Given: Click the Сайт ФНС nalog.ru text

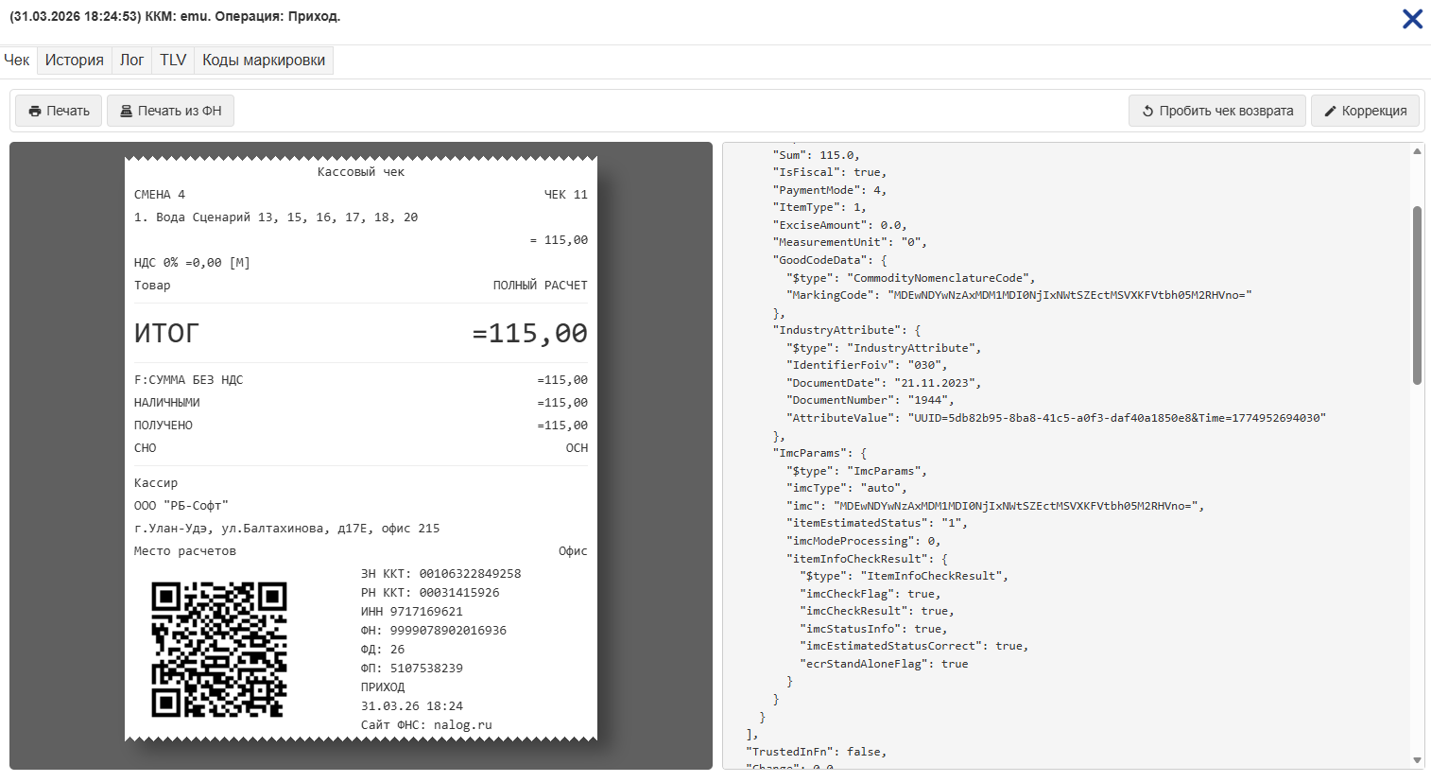Looking at the screenshot, I should [426, 725].
